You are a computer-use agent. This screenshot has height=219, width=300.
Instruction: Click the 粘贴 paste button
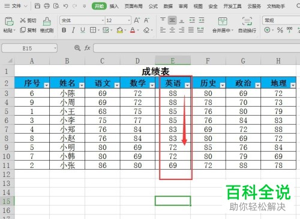pos(9,25)
